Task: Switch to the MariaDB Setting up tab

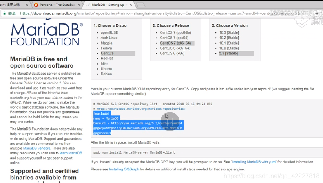Action: pos(109,5)
